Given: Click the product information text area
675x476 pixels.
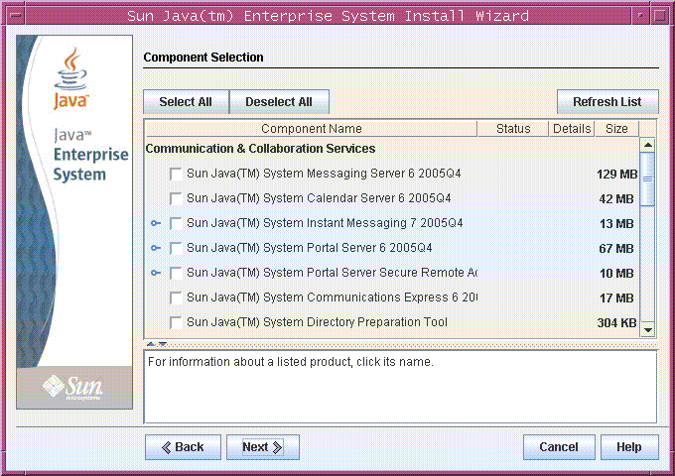Looking at the screenshot, I should pos(400,387).
